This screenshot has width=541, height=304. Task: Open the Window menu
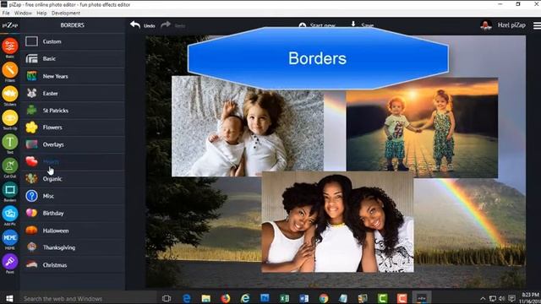(x=23, y=14)
